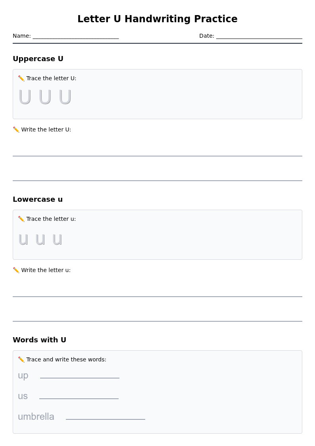This screenshot has height=446, width=315.
Task: Click the pencil icon beside 'Trace and write these words'
Action: pyautogui.click(x=21, y=359)
